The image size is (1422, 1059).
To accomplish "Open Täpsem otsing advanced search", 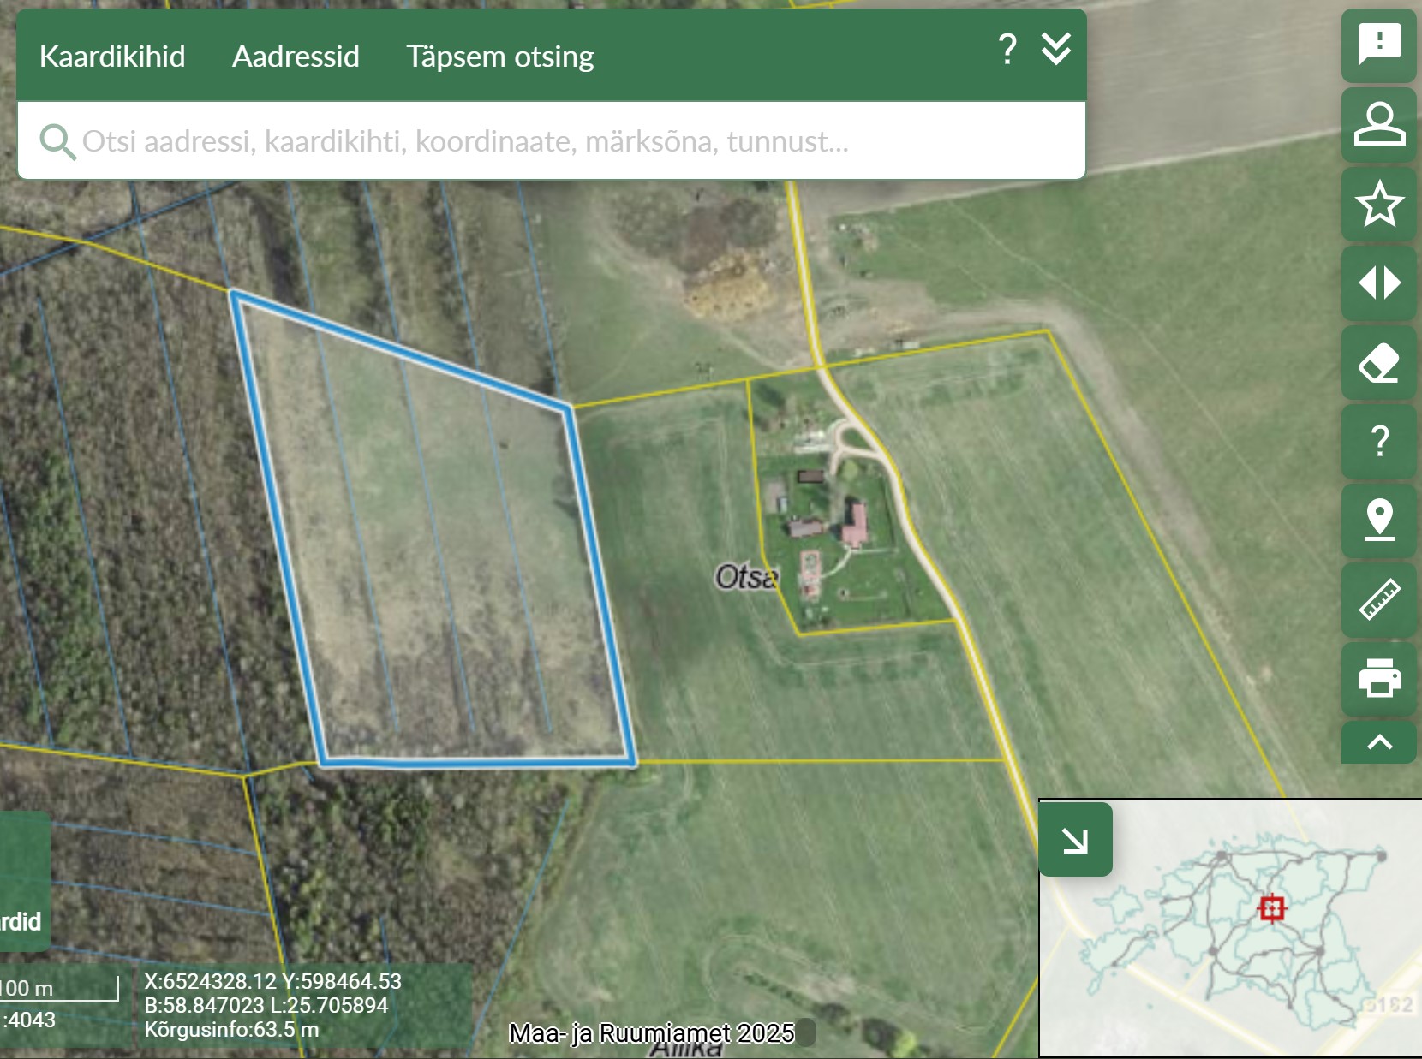I will 499,57.
